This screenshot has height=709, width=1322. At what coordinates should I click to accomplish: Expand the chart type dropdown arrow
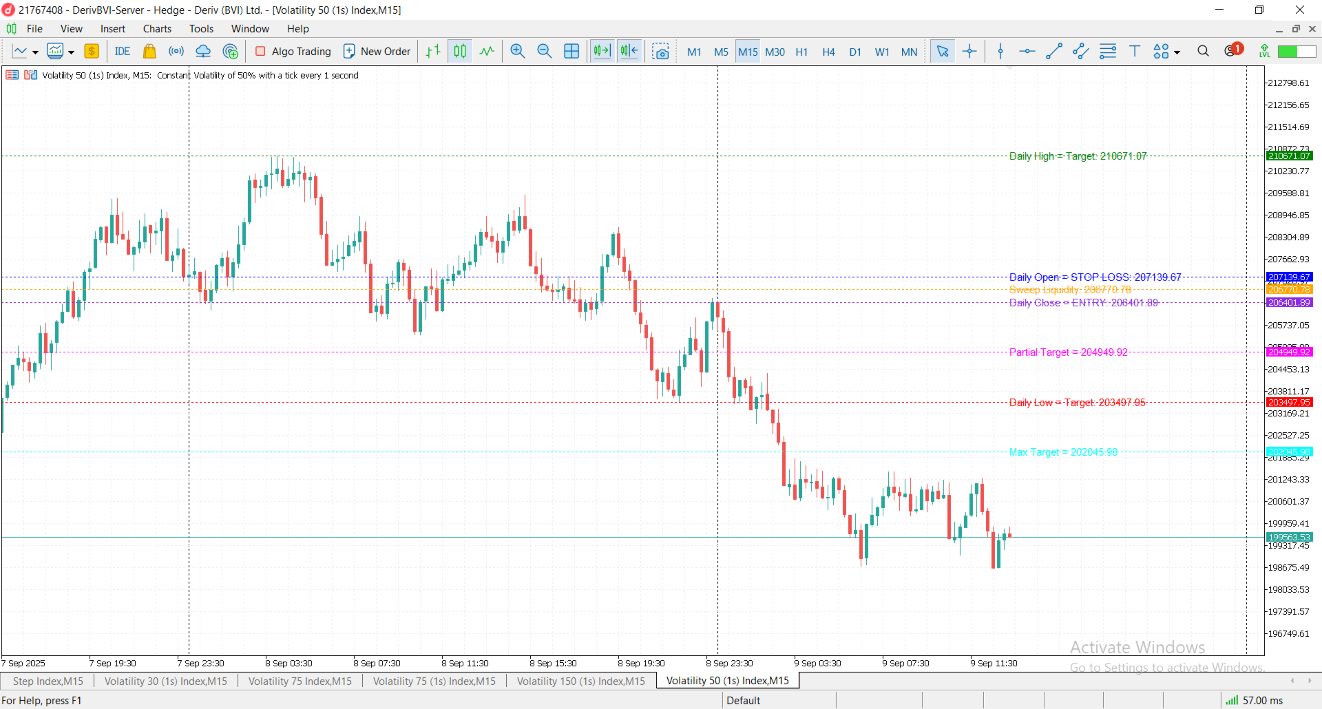[x=35, y=52]
